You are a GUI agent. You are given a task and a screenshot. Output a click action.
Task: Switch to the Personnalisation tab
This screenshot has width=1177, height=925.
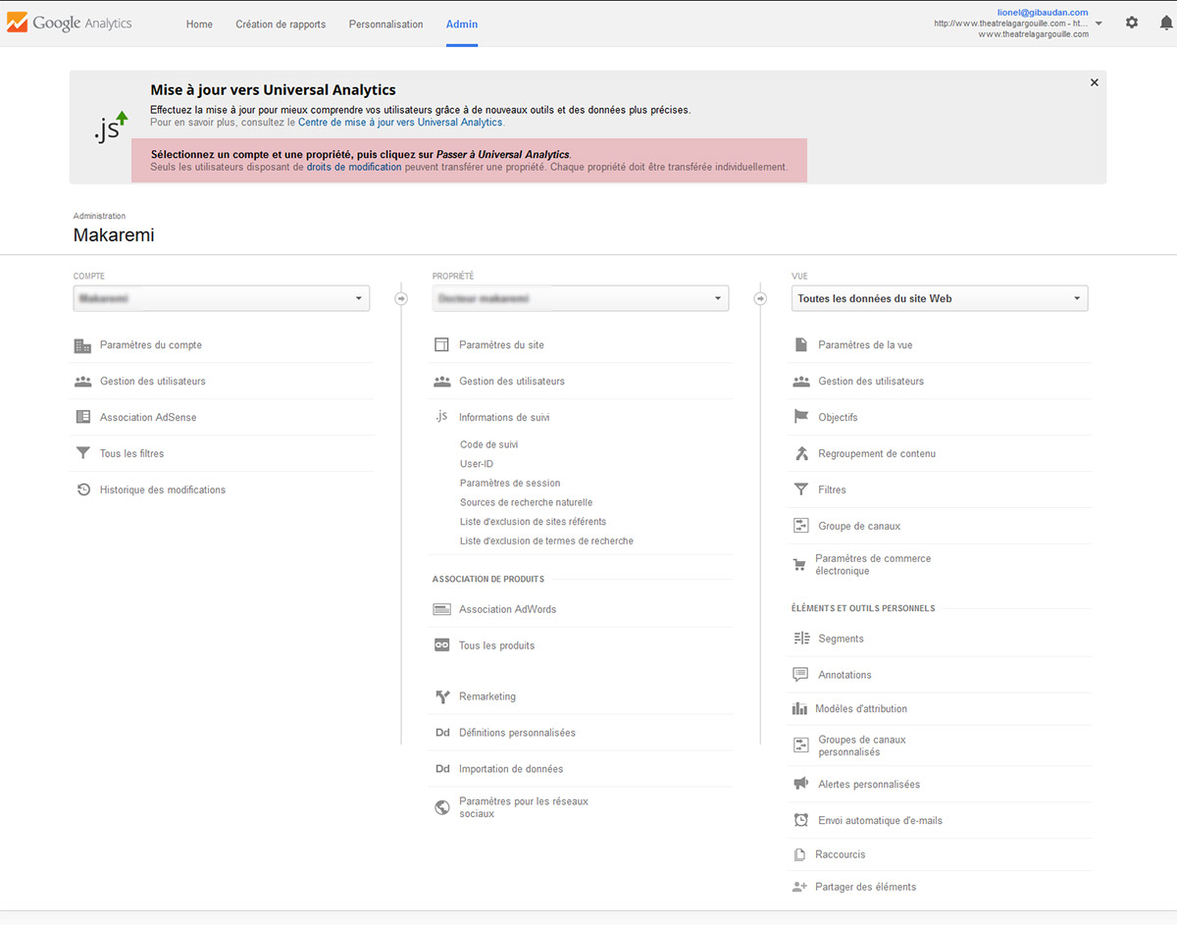tap(386, 25)
